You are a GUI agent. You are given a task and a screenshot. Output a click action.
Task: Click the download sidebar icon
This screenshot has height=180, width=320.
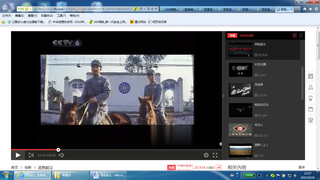pos(310,87)
